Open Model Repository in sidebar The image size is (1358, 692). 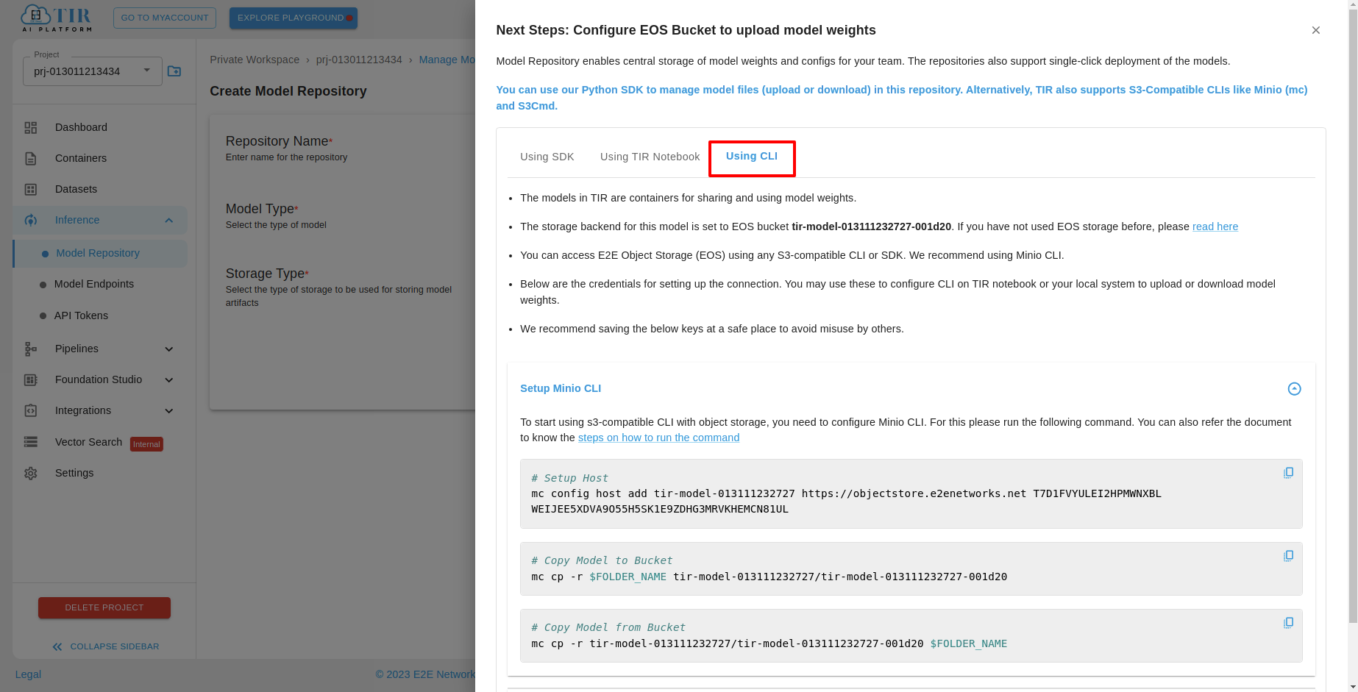click(100, 253)
